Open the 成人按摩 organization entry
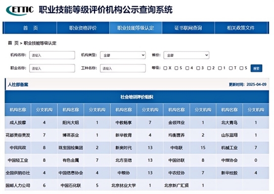Image resolution: width=274 pixels, height=194 pixels. (18, 122)
